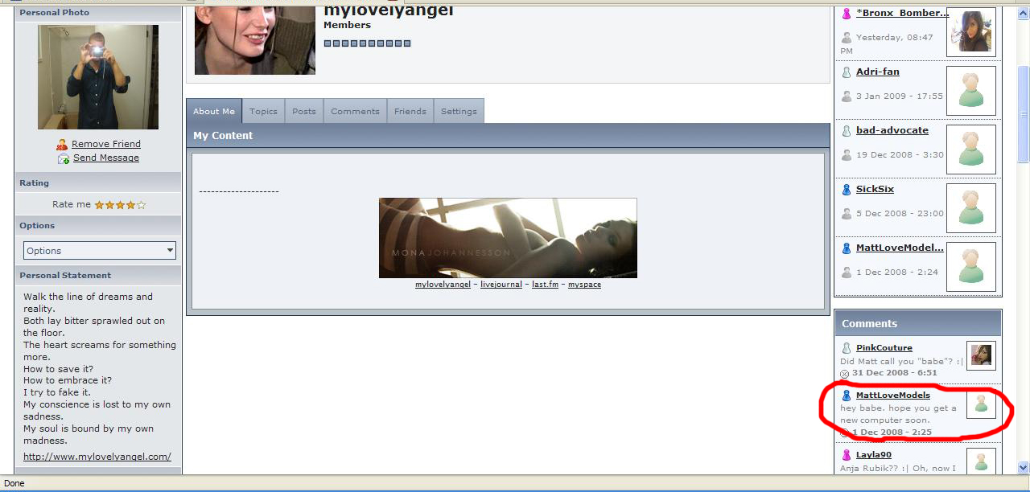Click the Mona Johannesson banner image
Viewport: 1030px width, 492px height.
[508, 238]
